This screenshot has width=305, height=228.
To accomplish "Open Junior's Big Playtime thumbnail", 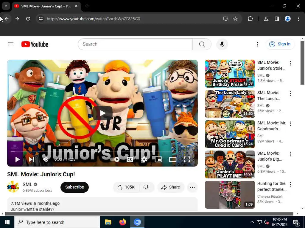I will tap(230, 164).
